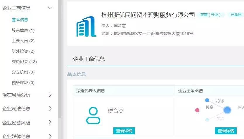Viewport: 244px width, 139px height.
Task: Expand the 潜在风险分析 section chevron
Action: coord(50,95)
